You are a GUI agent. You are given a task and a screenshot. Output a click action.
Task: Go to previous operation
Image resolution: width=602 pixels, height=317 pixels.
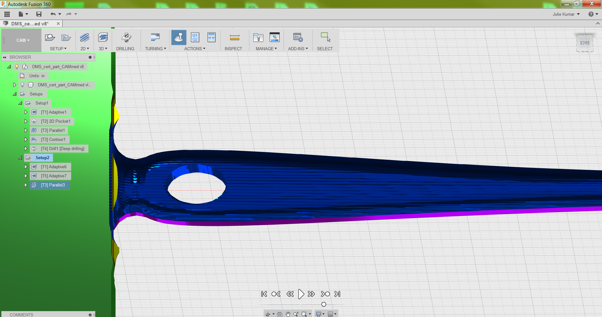276,294
